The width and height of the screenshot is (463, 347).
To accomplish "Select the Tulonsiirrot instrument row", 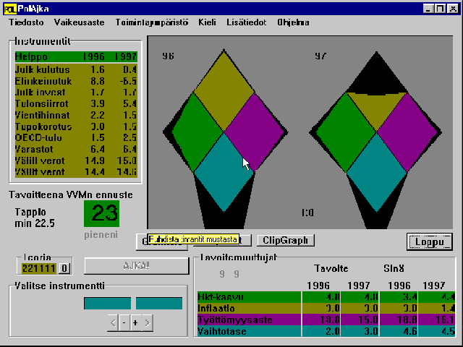I will (x=76, y=104).
